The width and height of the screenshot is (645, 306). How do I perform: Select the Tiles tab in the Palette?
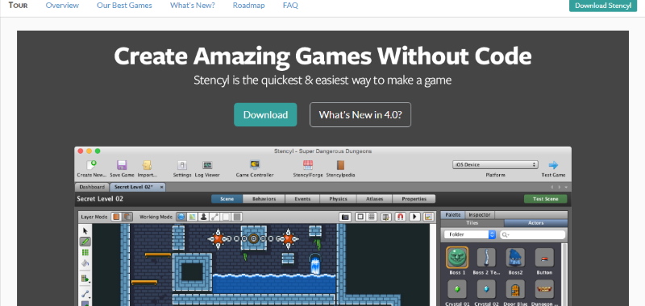[x=472, y=223]
